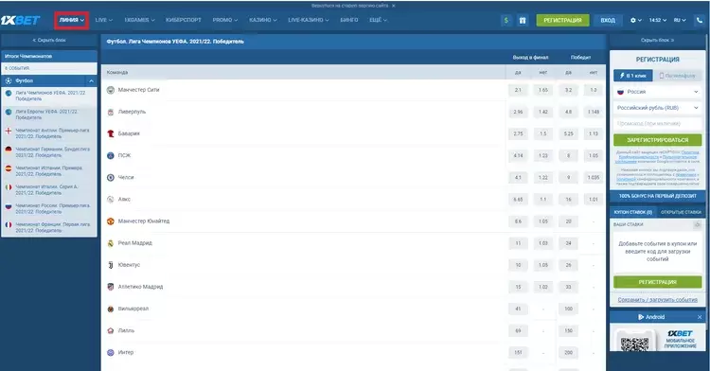This screenshot has height=371, width=710.
Task: Click the Челси team crest
Action: coord(111,177)
